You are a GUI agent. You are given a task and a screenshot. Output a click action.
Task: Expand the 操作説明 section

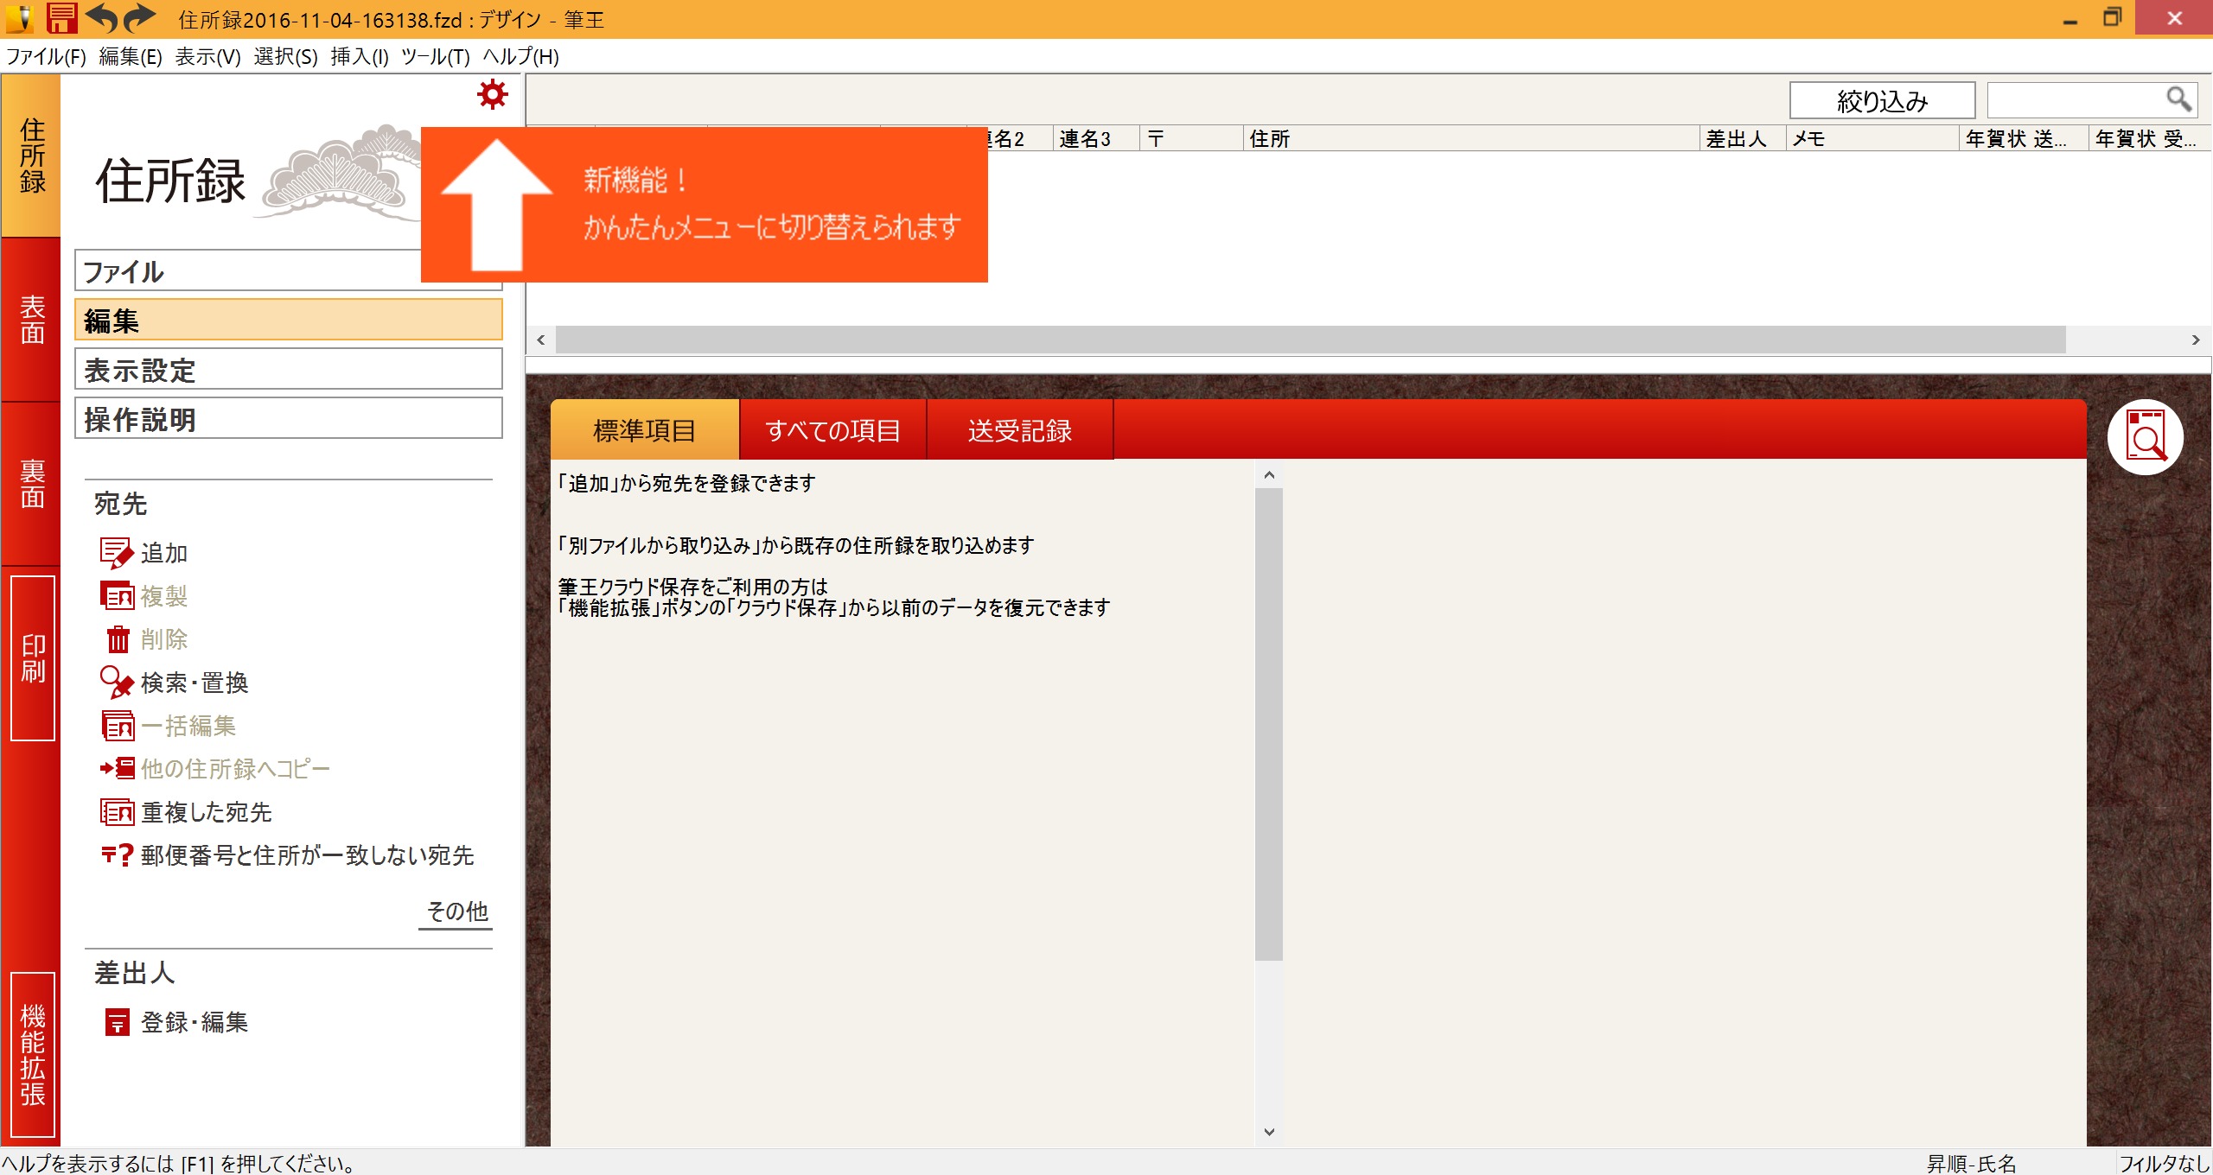coord(289,419)
